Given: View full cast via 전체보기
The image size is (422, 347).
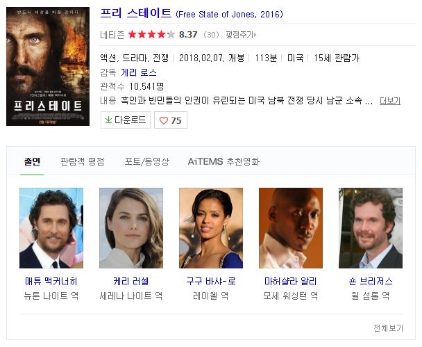Looking at the screenshot, I should [389, 328].
